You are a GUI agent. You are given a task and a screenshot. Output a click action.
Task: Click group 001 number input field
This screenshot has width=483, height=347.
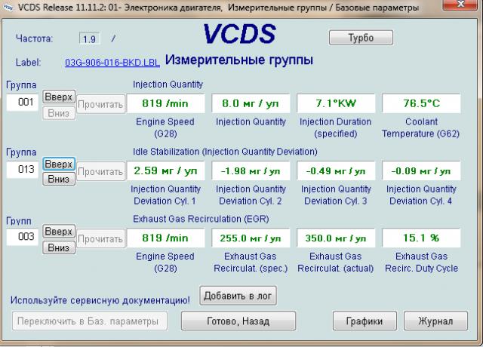tap(23, 103)
